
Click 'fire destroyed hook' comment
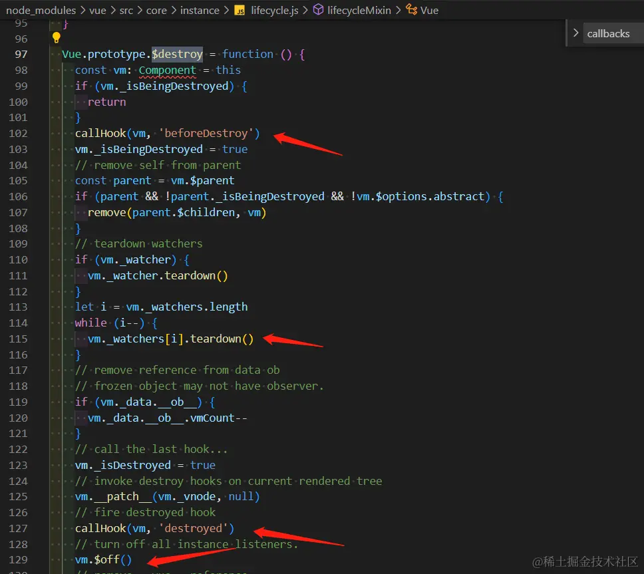click(145, 513)
